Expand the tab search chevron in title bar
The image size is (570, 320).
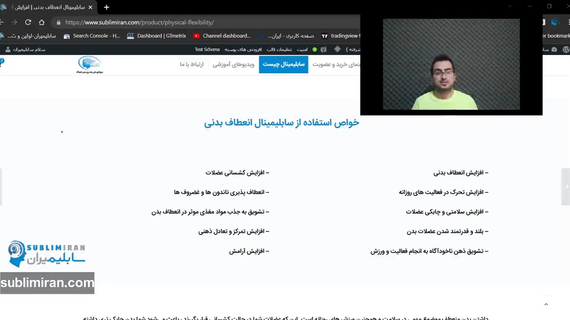510,7
